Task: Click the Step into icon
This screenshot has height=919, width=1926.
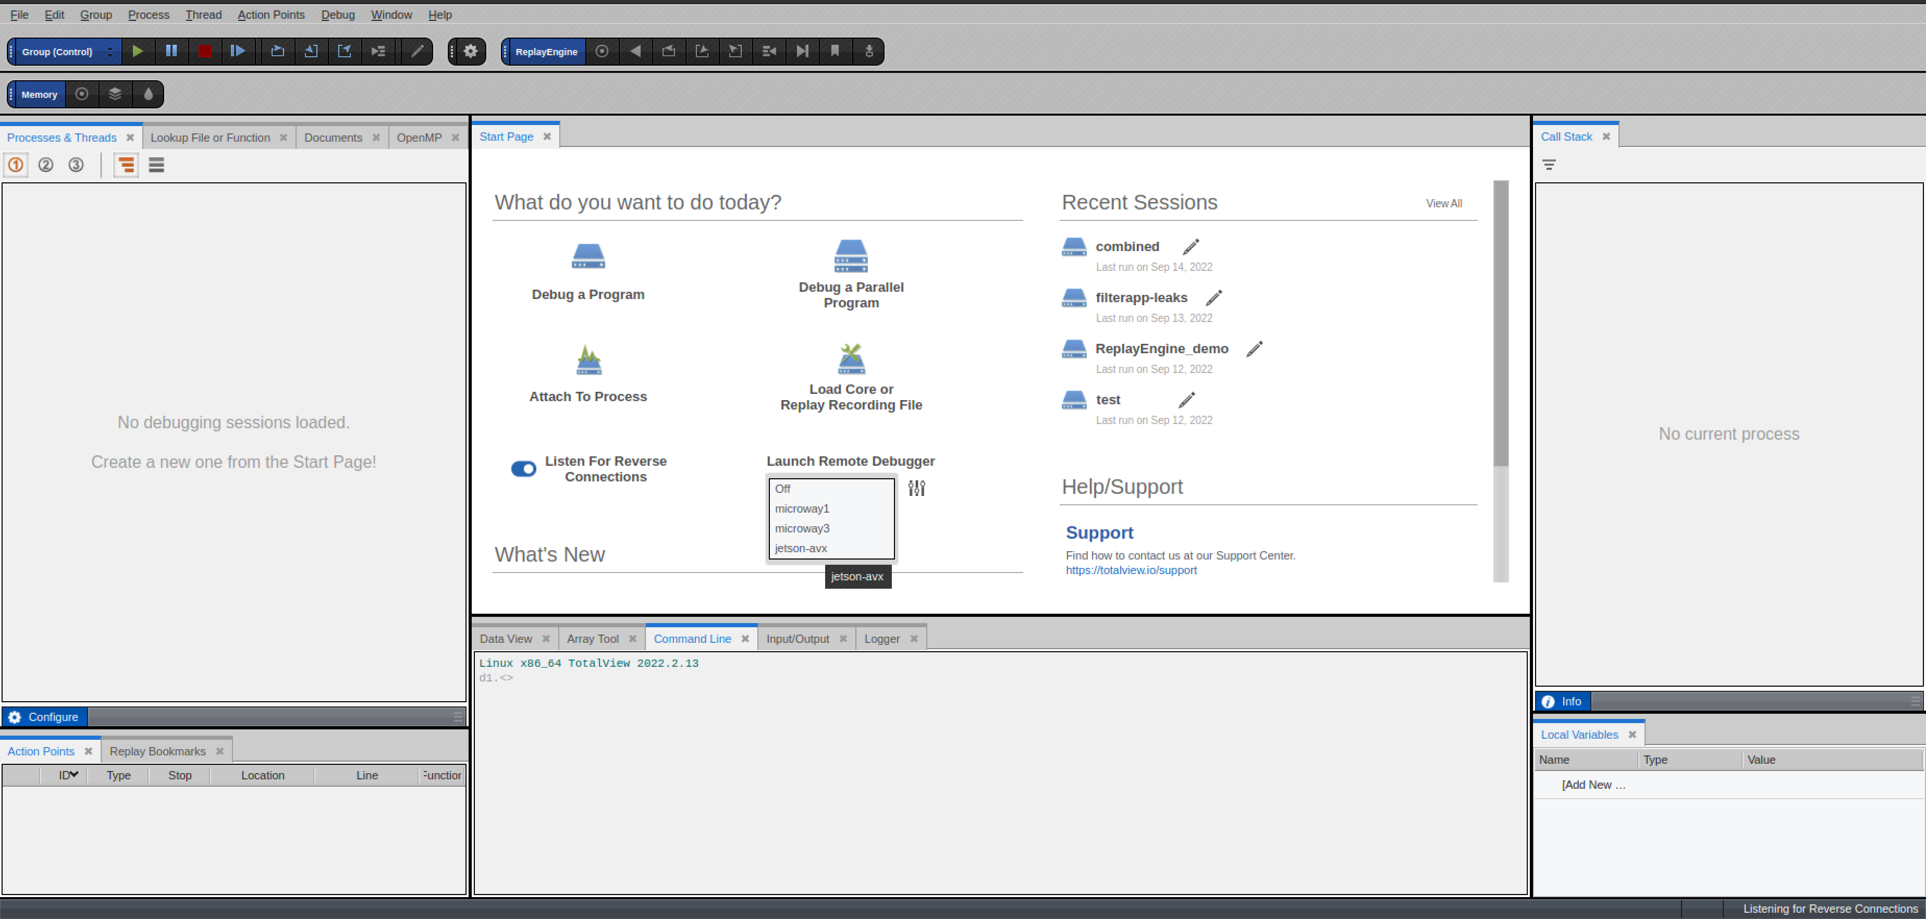Action: [x=311, y=51]
